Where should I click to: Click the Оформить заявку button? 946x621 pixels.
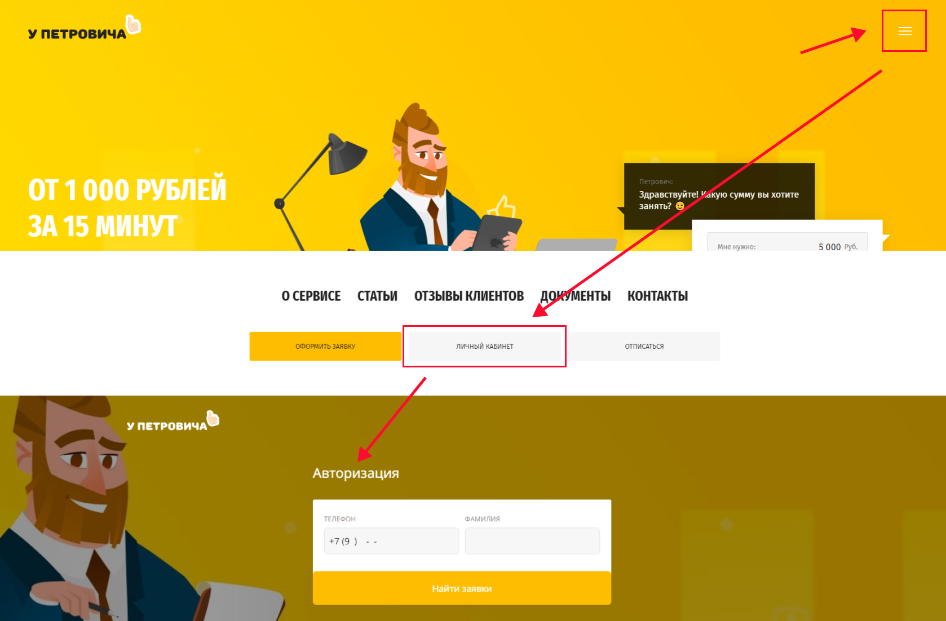click(x=325, y=346)
